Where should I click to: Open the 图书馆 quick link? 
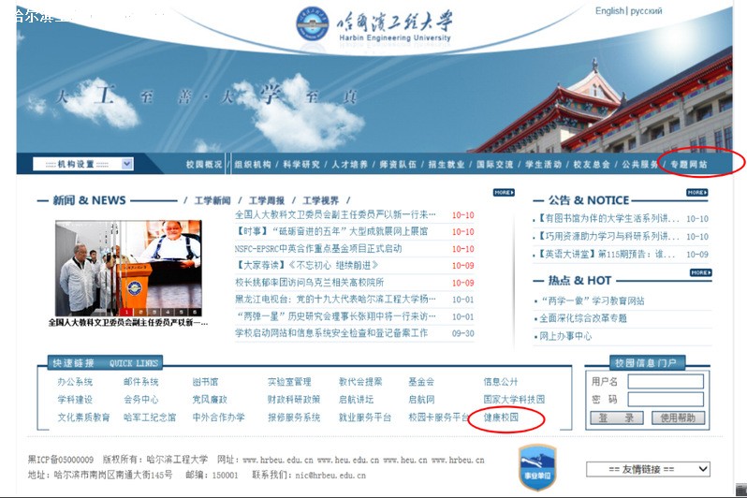coord(205,382)
